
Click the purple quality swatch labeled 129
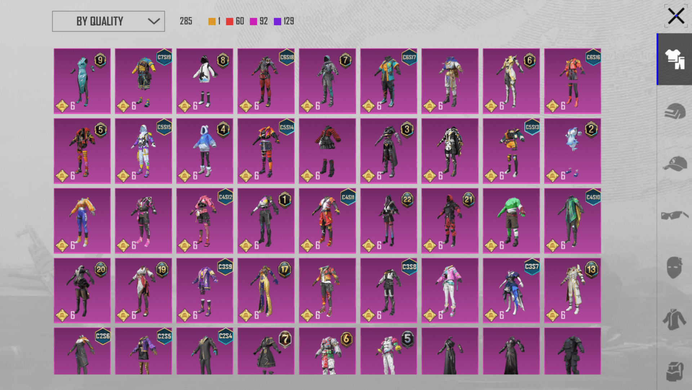(x=278, y=21)
